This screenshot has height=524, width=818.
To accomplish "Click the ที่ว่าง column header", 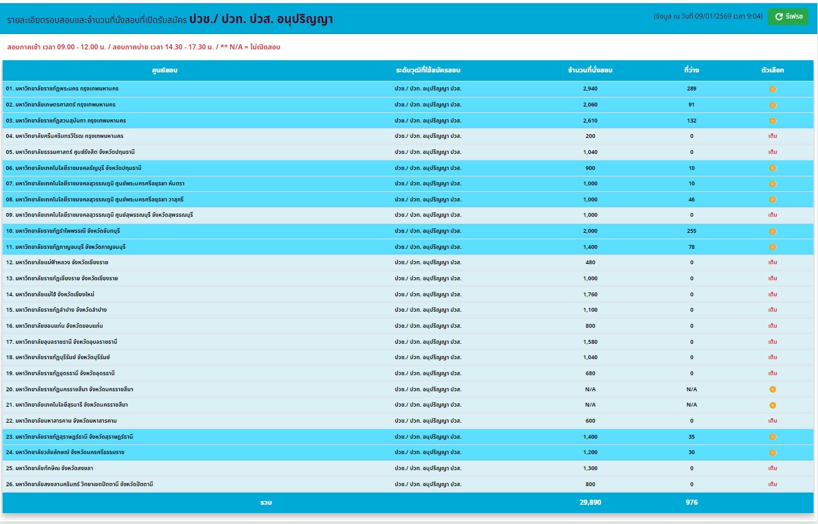I will pos(691,70).
